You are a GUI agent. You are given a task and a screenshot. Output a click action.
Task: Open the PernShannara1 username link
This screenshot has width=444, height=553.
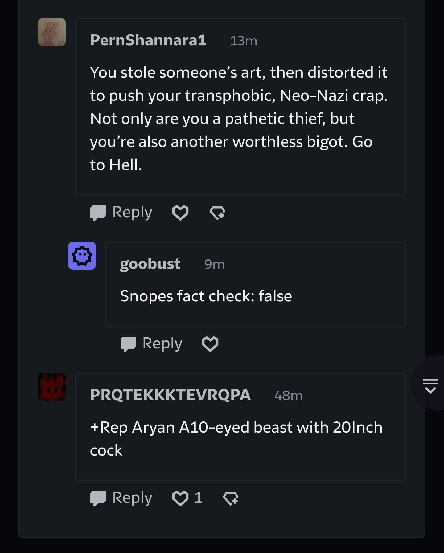[148, 40]
